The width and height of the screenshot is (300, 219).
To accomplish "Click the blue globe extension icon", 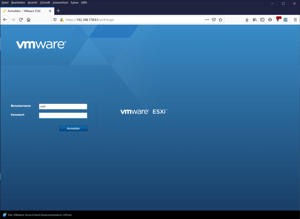I will tap(286, 19).
